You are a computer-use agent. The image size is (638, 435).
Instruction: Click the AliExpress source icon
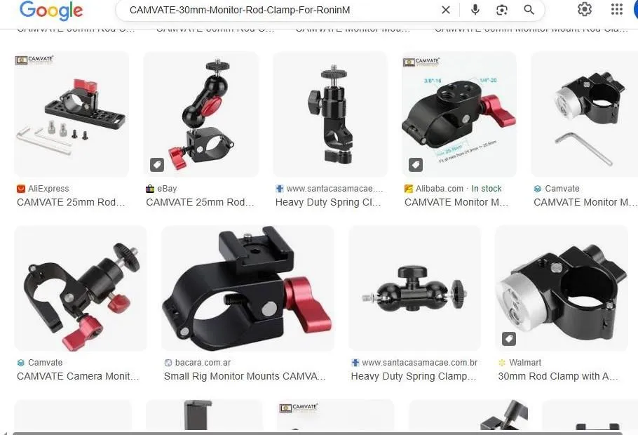(20, 188)
